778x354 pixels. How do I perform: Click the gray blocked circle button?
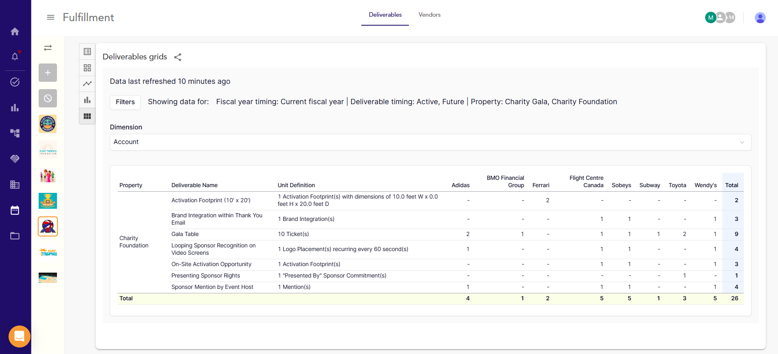pyautogui.click(x=48, y=98)
